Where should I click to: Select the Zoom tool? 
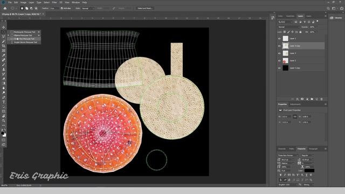4,121
